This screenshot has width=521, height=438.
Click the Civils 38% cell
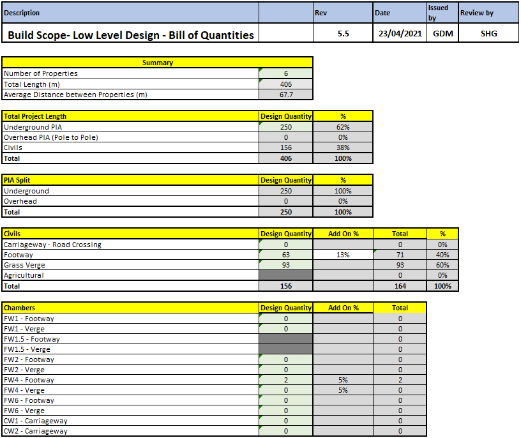pyautogui.click(x=343, y=147)
